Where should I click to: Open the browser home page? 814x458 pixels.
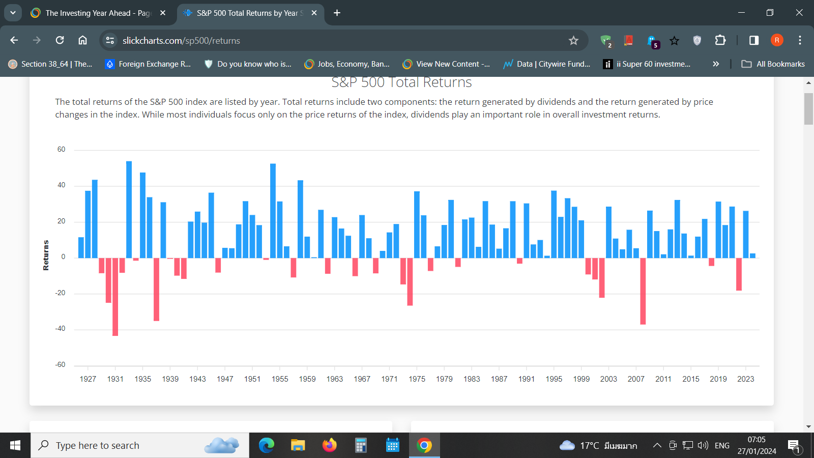[82, 40]
